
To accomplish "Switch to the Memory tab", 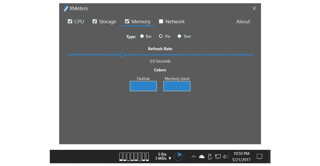I will [x=141, y=22].
